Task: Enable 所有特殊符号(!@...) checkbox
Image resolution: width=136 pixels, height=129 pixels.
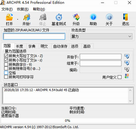Action: click(x=6, y=68)
